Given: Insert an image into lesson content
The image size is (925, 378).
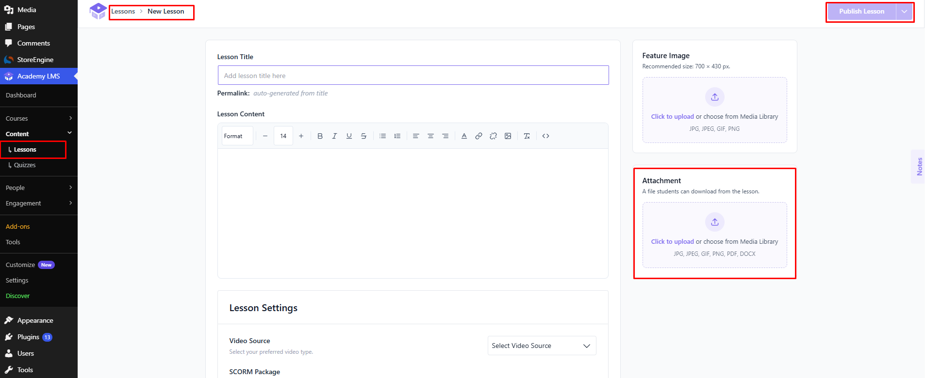Looking at the screenshot, I should (x=508, y=136).
